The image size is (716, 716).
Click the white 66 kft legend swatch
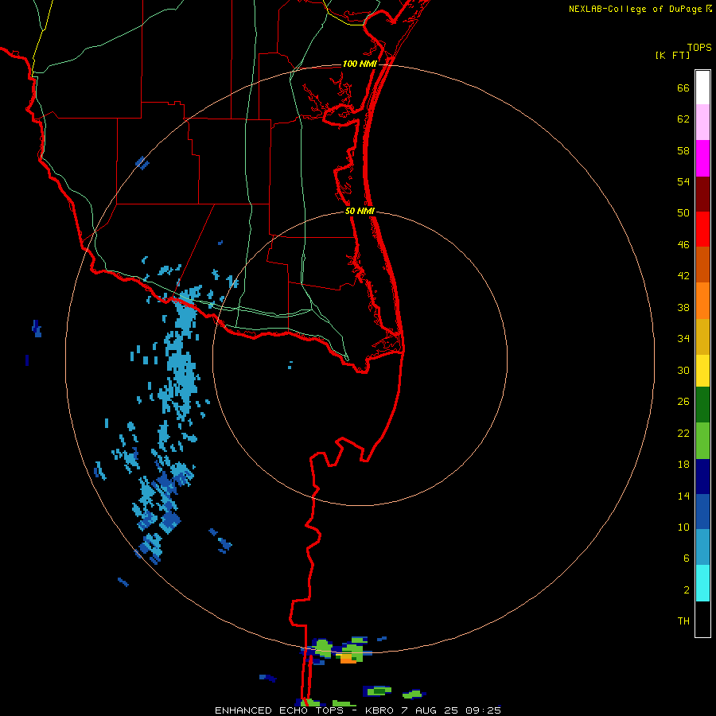click(x=702, y=88)
